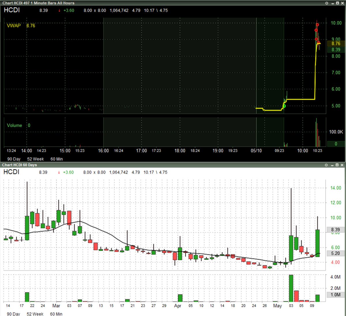Select the yellow VWAP indicator label
This screenshot has width=346, height=316.
pyautogui.click(x=14, y=26)
